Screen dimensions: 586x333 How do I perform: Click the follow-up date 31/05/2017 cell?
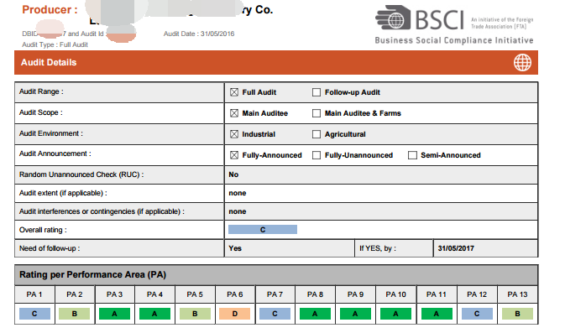click(485, 248)
